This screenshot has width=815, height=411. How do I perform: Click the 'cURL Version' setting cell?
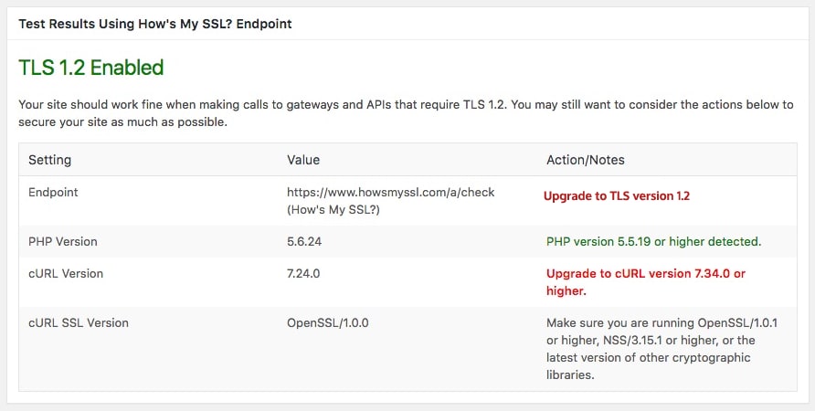point(66,273)
